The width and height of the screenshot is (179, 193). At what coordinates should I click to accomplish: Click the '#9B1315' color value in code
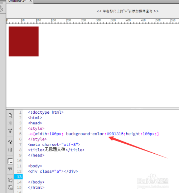click(115, 134)
